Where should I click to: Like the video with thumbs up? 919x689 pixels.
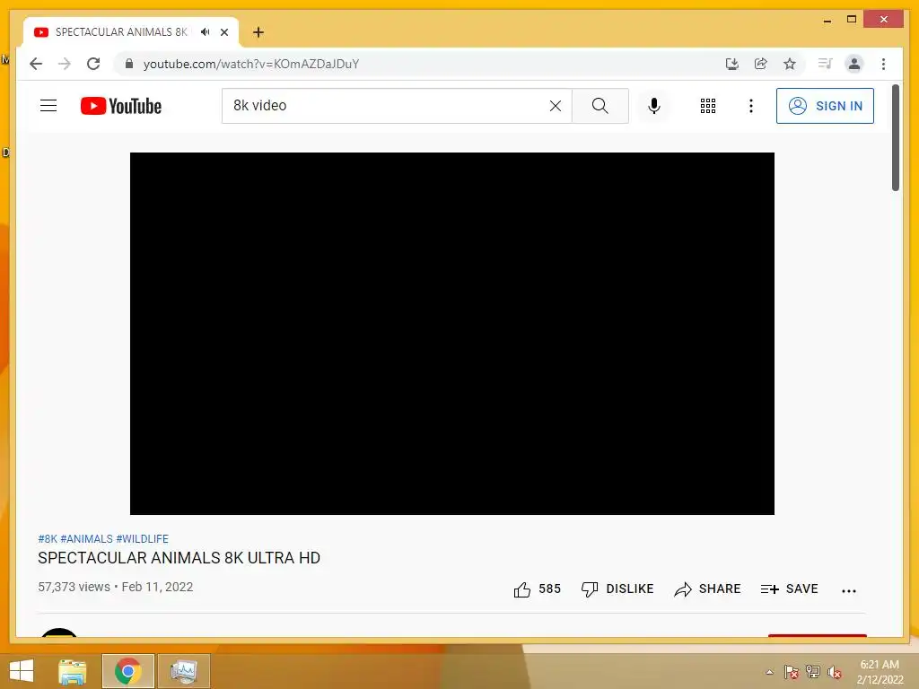point(521,589)
